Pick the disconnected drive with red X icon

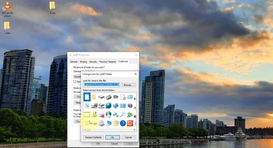(101, 114)
